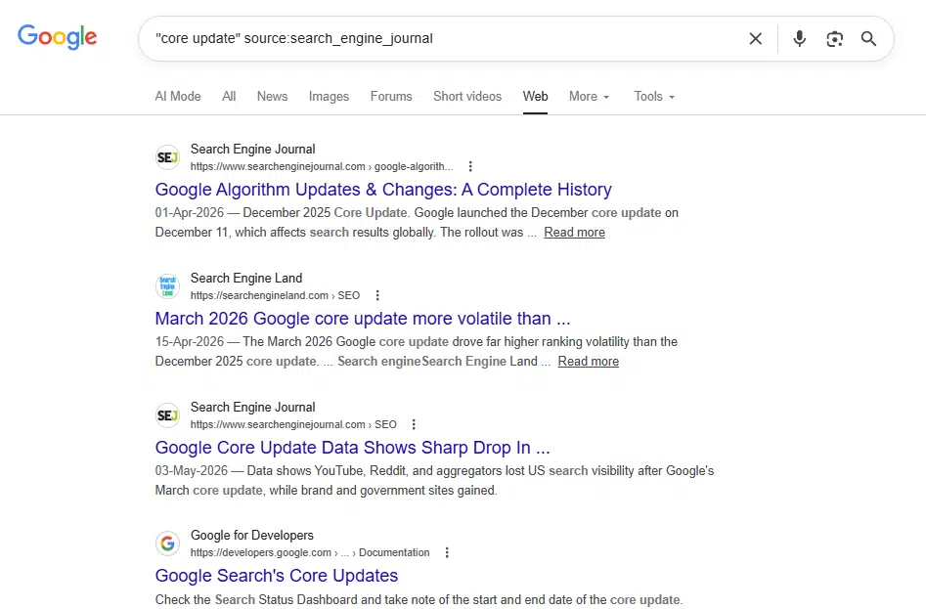
Task: Click SEJ favicon of Sharp Drop result
Action: click(x=168, y=415)
